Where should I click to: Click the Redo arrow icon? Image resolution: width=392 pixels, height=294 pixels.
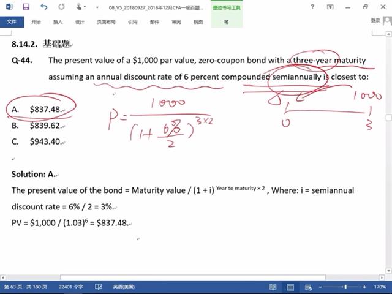pos(61,7)
